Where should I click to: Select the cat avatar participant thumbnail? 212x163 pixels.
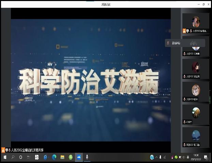click(x=196, y=90)
